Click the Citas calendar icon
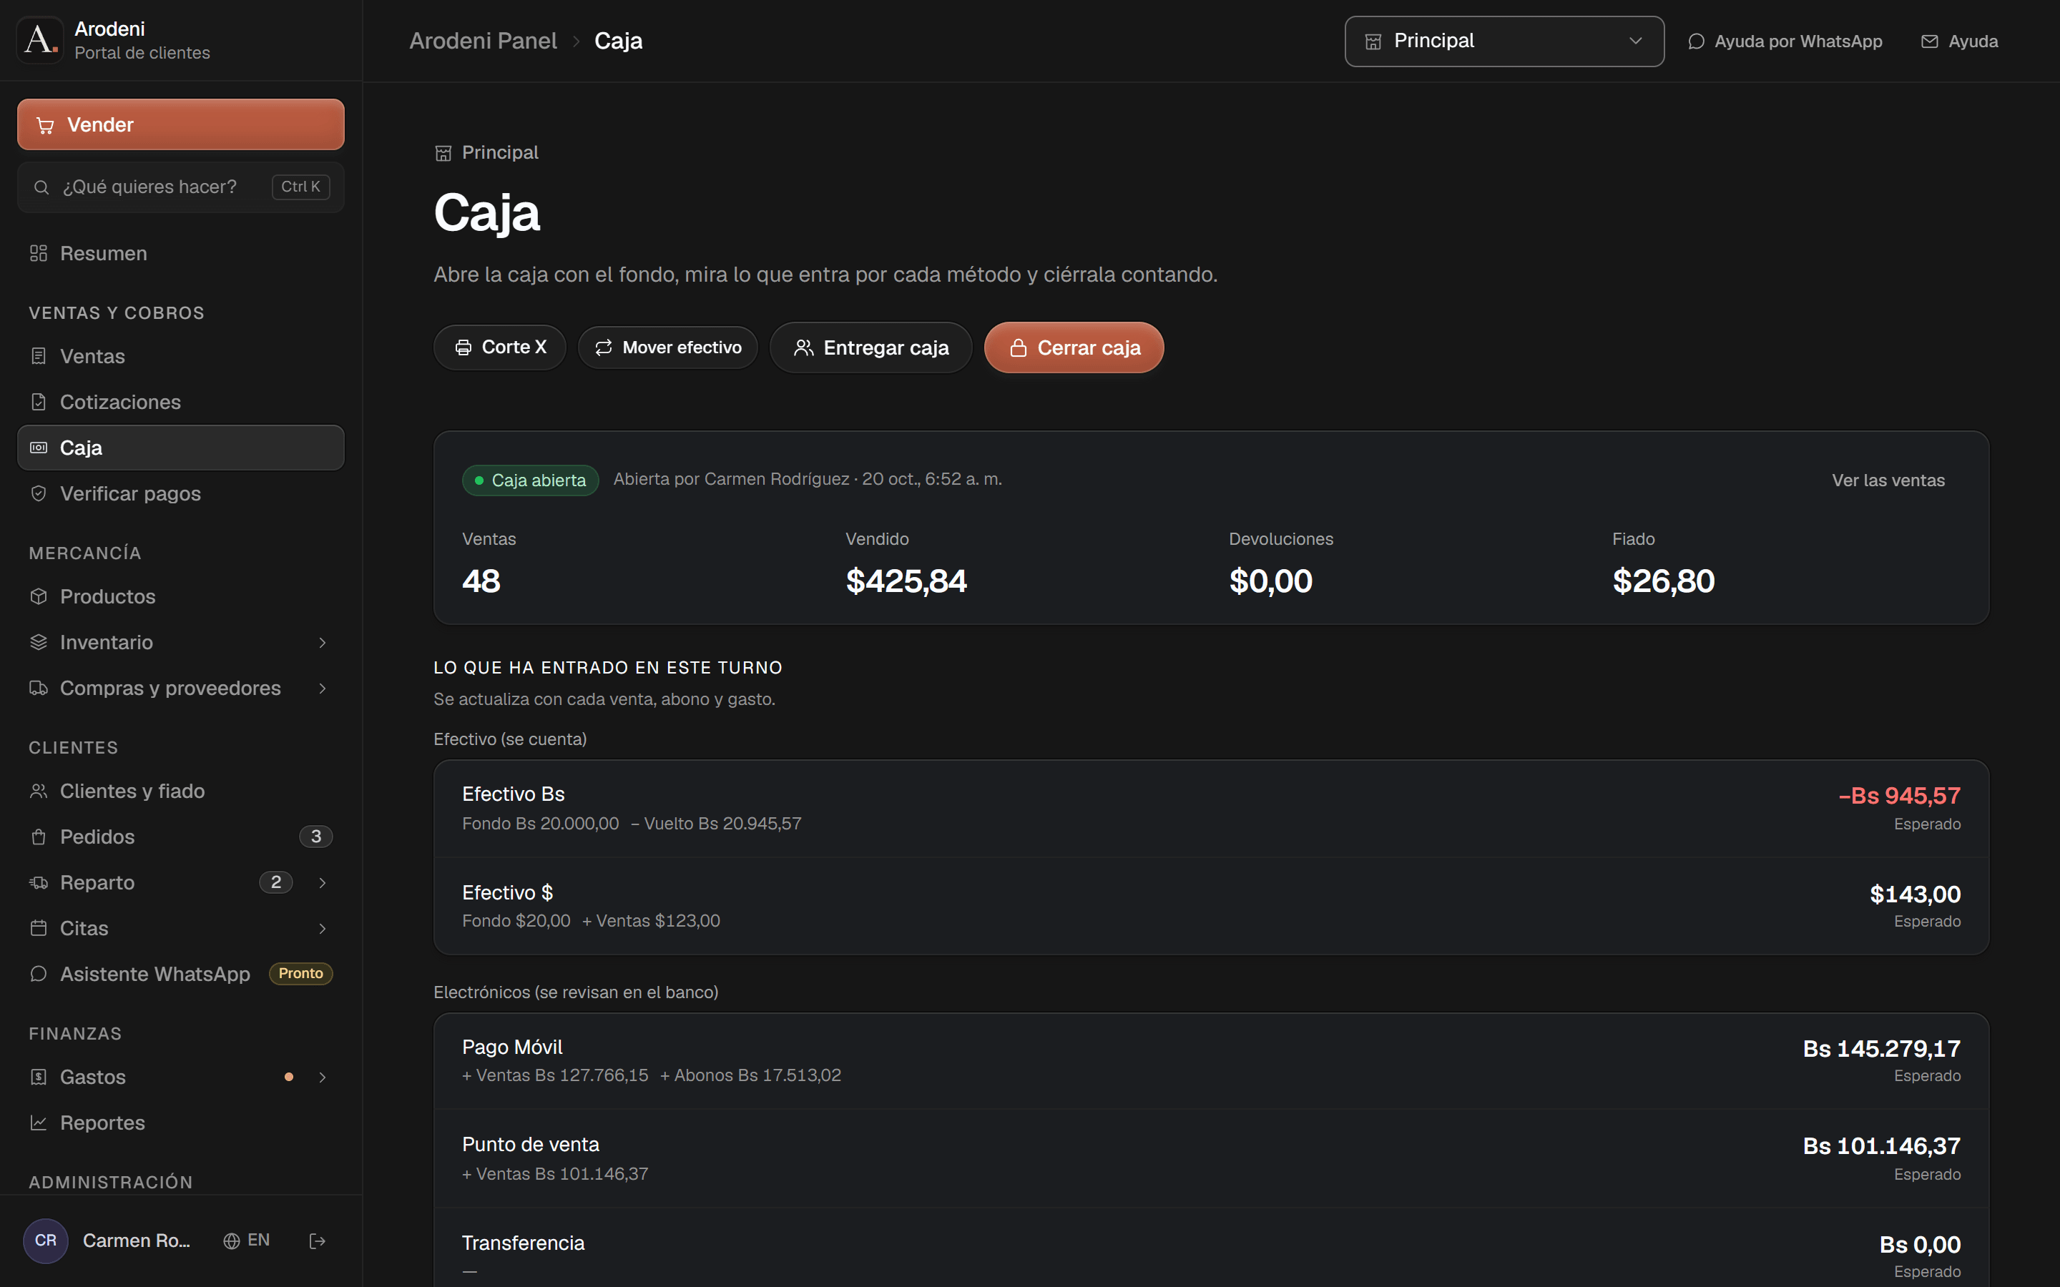This screenshot has width=2060, height=1287. click(x=39, y=929)
